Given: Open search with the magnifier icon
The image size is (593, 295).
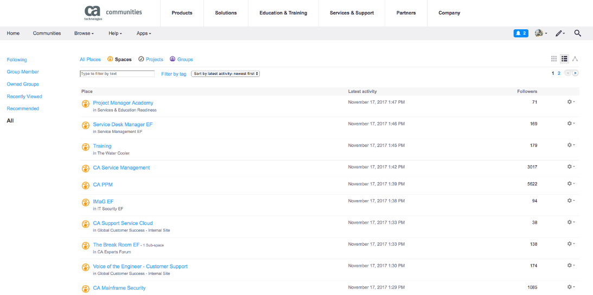Looking at the screenshot, I should point(577,33).
